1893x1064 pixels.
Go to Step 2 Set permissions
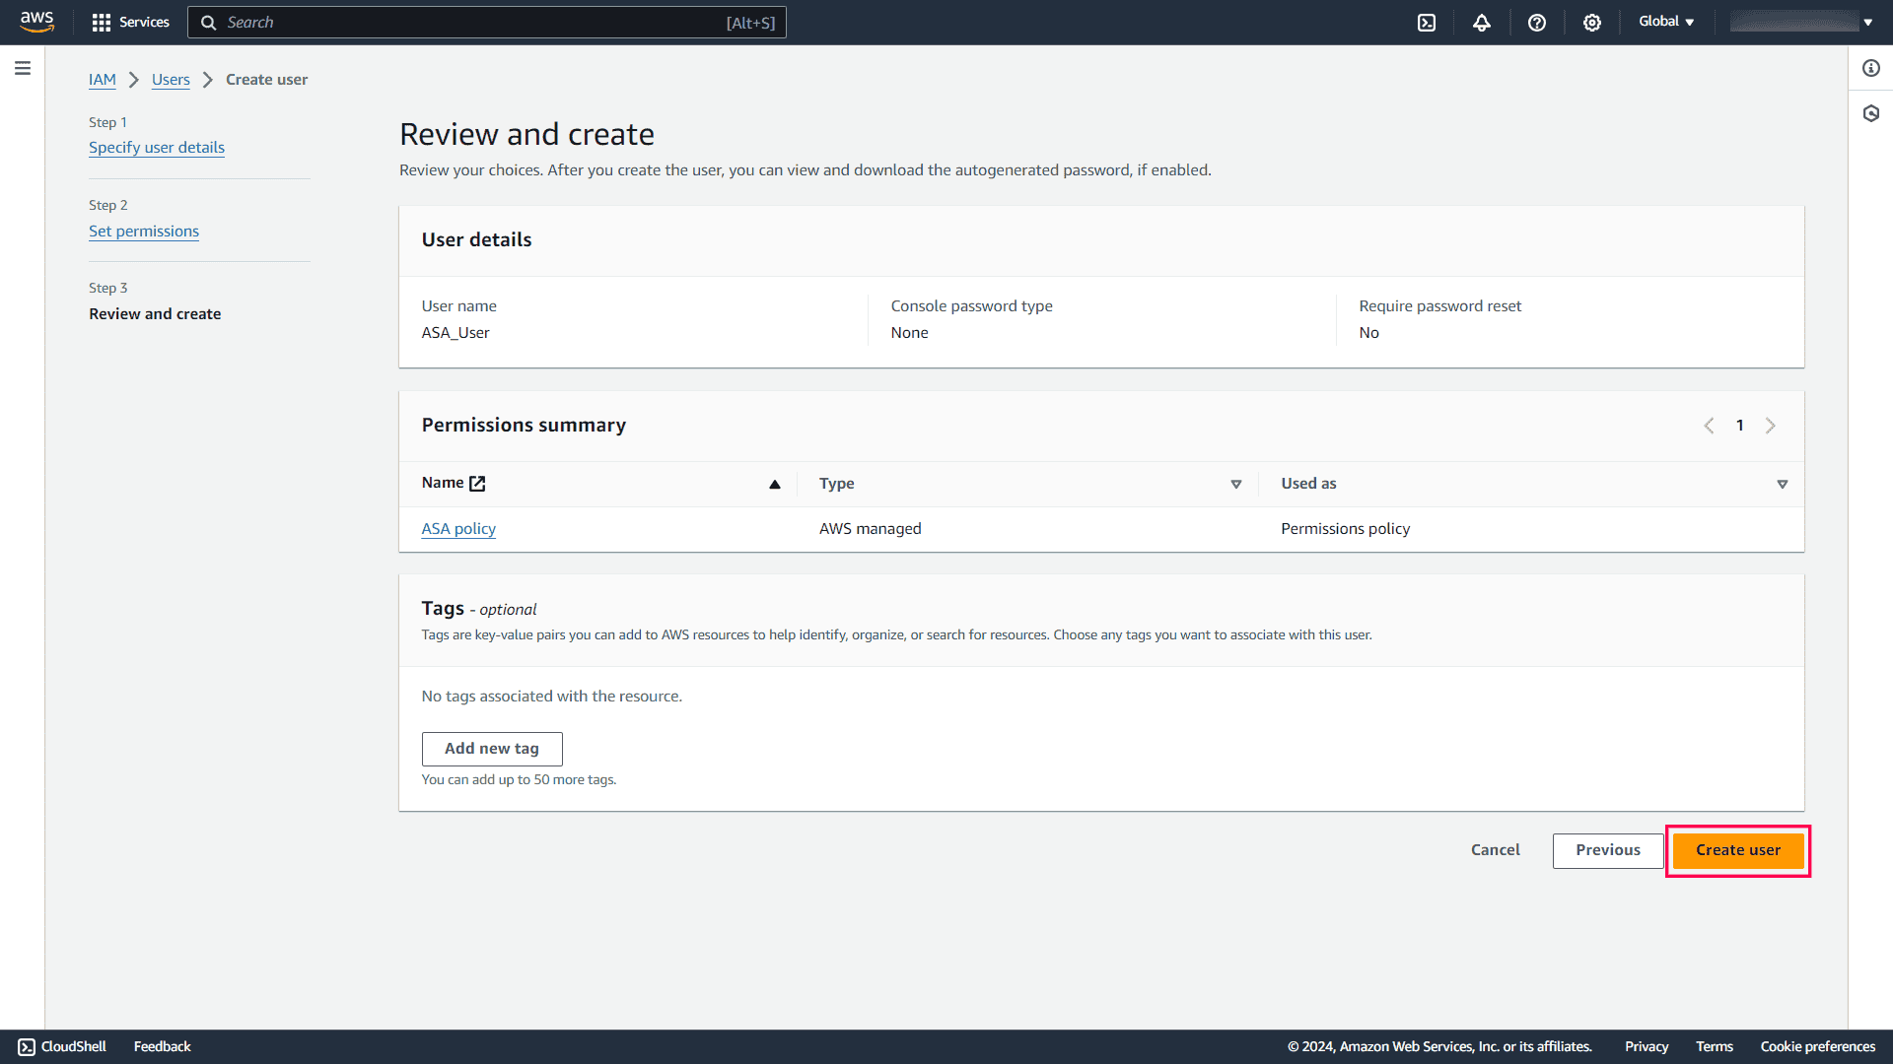pos(144,231)
